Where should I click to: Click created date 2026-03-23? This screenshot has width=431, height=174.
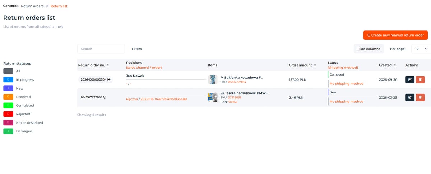pyautogui.click(x=388, y=97)
